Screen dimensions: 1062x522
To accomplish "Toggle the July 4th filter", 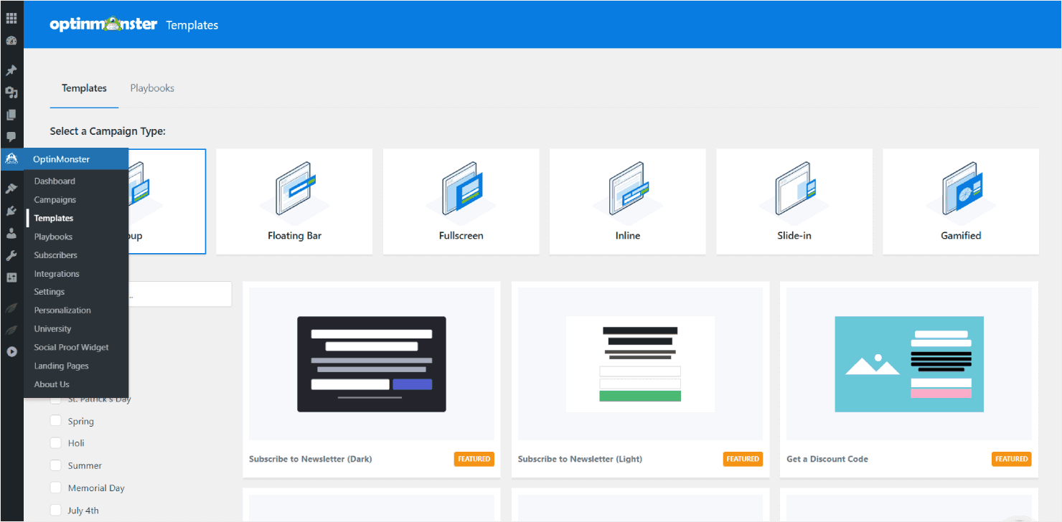I will [56, 510].
